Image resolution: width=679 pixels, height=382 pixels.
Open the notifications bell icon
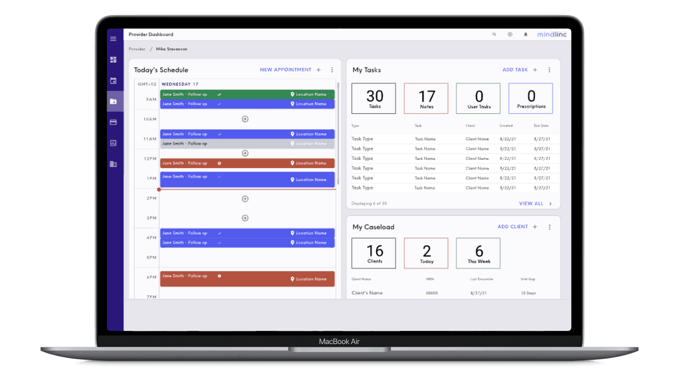point(526,34)
